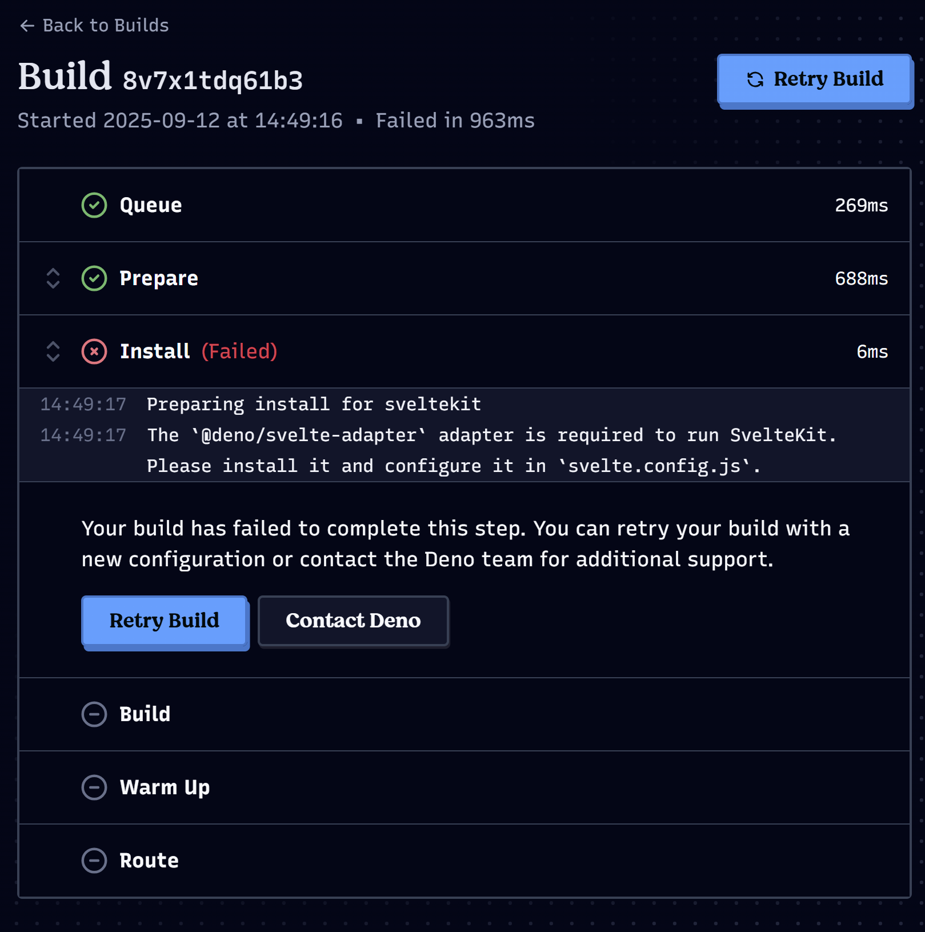Click the refresh icon in top Retry Build
Screen dimensions: 925x932
[755, 79]
